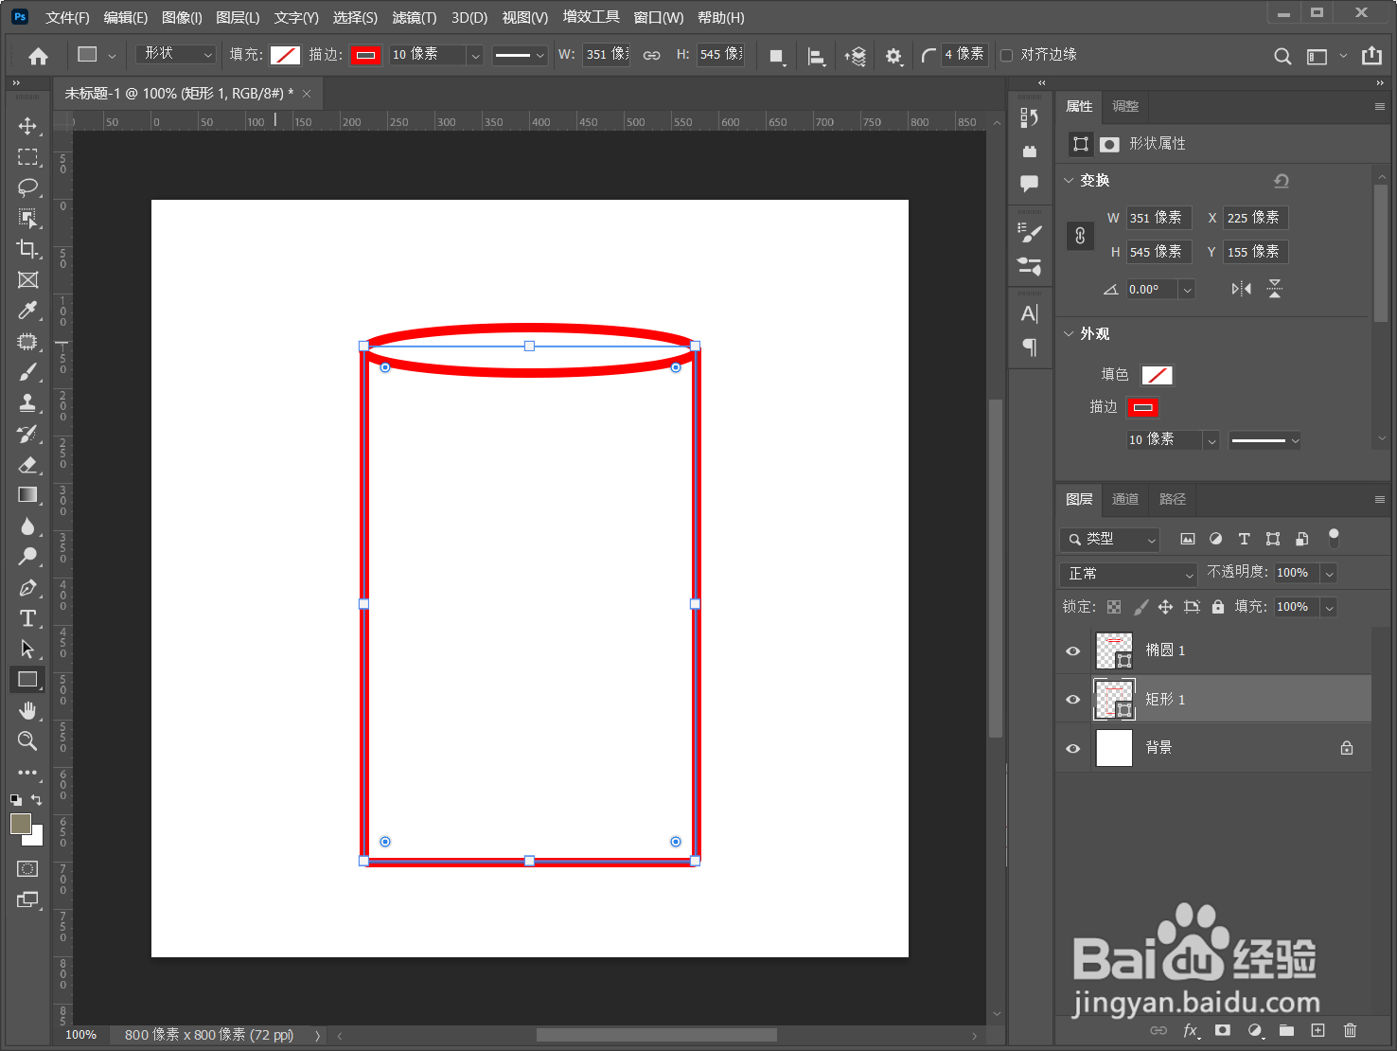Open path arrangement options

[x=856, y=56]
